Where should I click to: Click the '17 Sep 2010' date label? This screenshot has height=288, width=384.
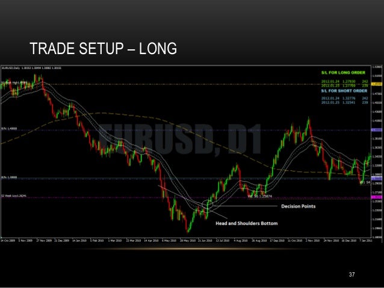point(277,241)
